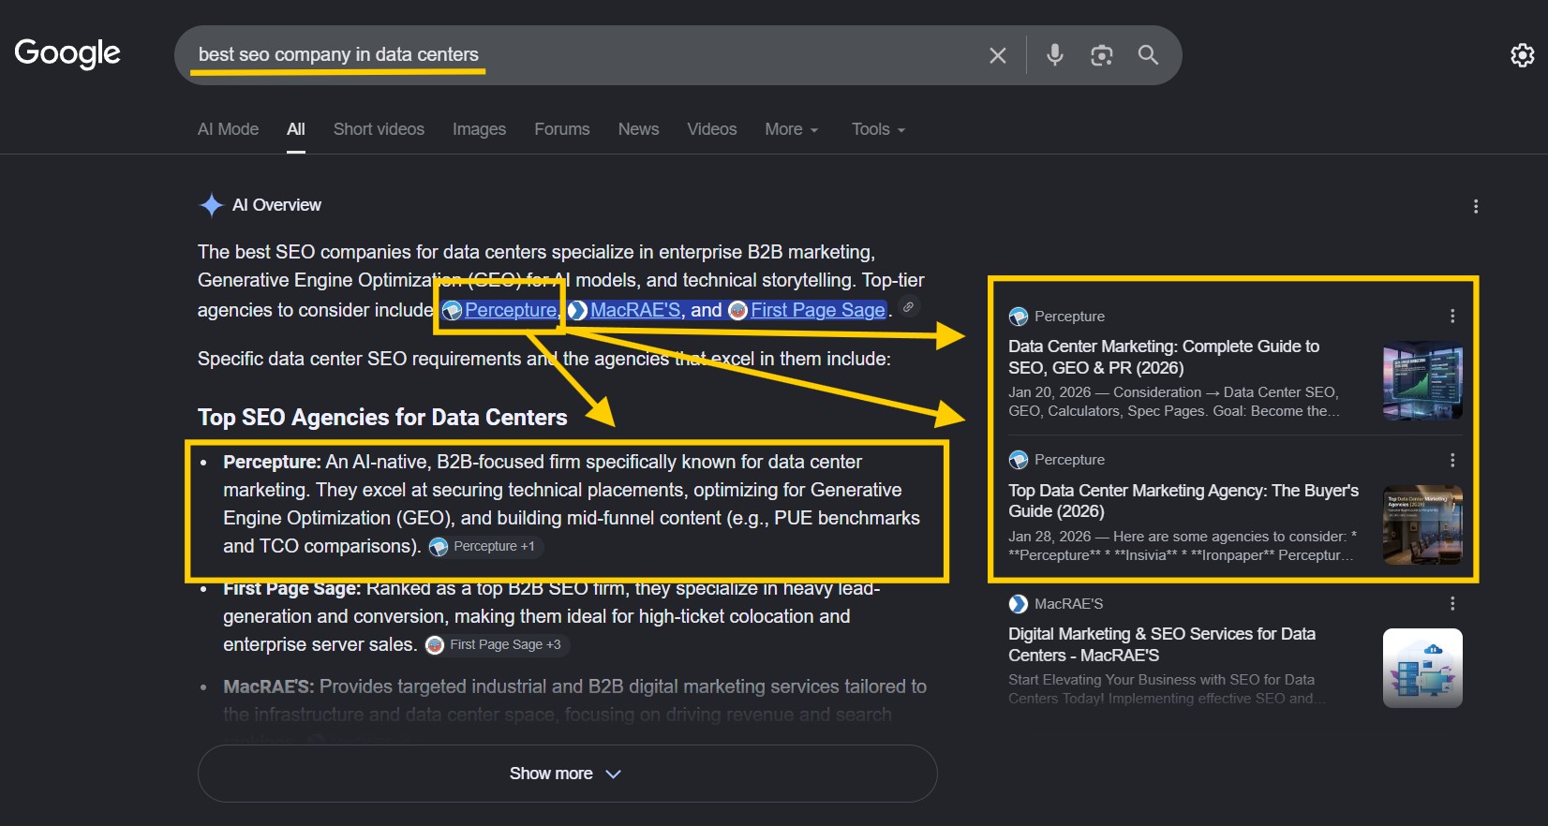Click the bold 'Perceptix:' bullet text

coord(272,462)
